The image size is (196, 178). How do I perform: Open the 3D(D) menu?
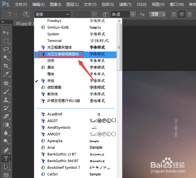141,4
